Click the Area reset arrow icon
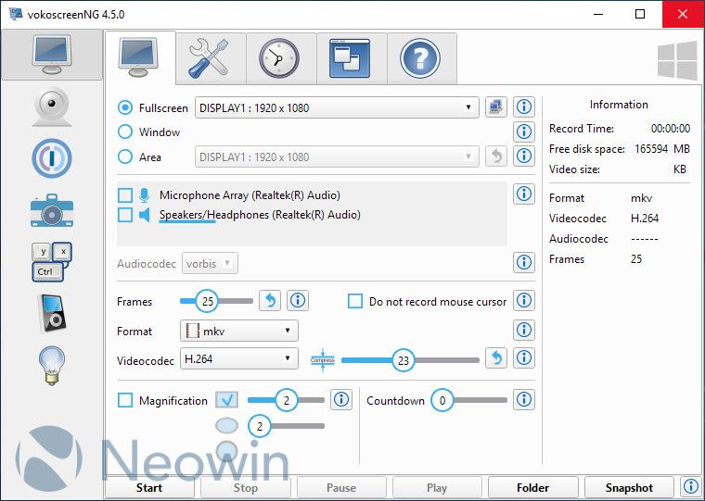Screen dimensions: 705x501 [x=496, y=157]
